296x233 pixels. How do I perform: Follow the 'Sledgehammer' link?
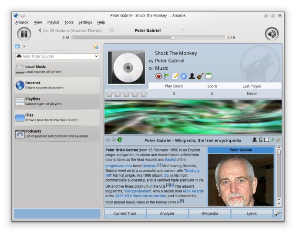click(138, 191)
